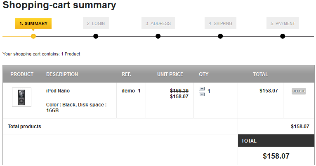Click the yellow Summary progress dot

point(33,36)
